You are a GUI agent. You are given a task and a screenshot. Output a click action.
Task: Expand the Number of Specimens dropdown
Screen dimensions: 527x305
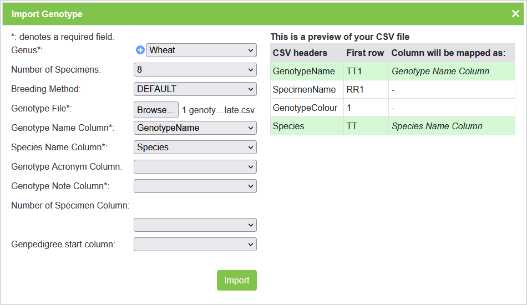[195, 70]
